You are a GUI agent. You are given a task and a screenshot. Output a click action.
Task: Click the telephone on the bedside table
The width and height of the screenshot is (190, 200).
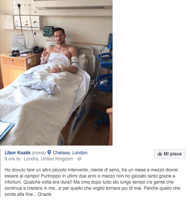point(38,50)
